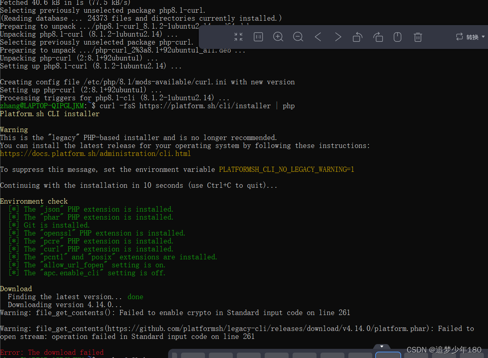Image resolution: width=488 pixels, height=358 pixels.
Task: Select the mouse pointer icon in toolbar
Action: point(397,37)
